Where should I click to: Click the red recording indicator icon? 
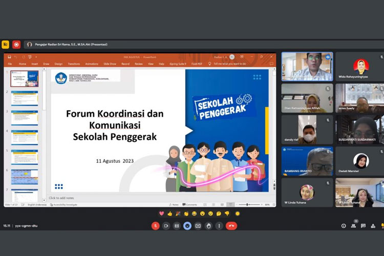(16, 45)
